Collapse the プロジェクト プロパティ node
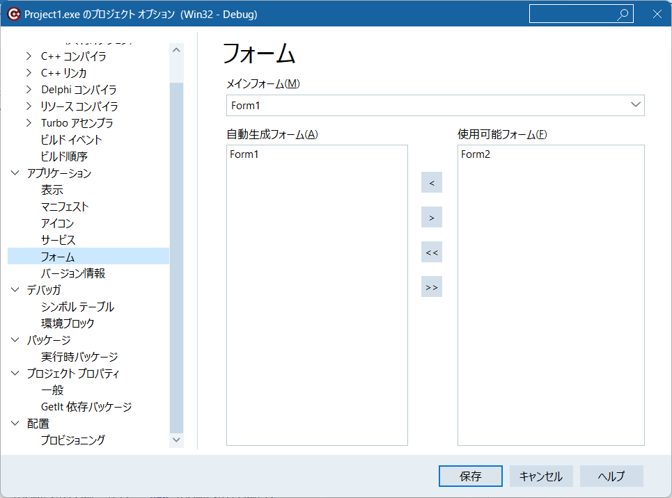Image resolution: width=672 pixels, height=498 pixels. point(15,373)
